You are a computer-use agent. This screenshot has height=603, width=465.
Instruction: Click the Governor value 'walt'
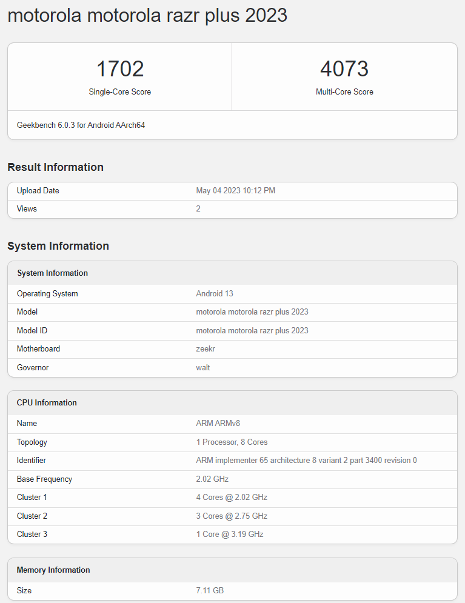pos(203,368)
